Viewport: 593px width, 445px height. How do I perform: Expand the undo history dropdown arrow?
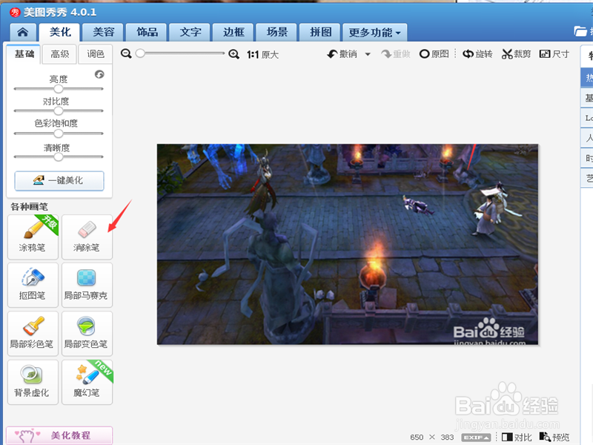tap(368, 54)
